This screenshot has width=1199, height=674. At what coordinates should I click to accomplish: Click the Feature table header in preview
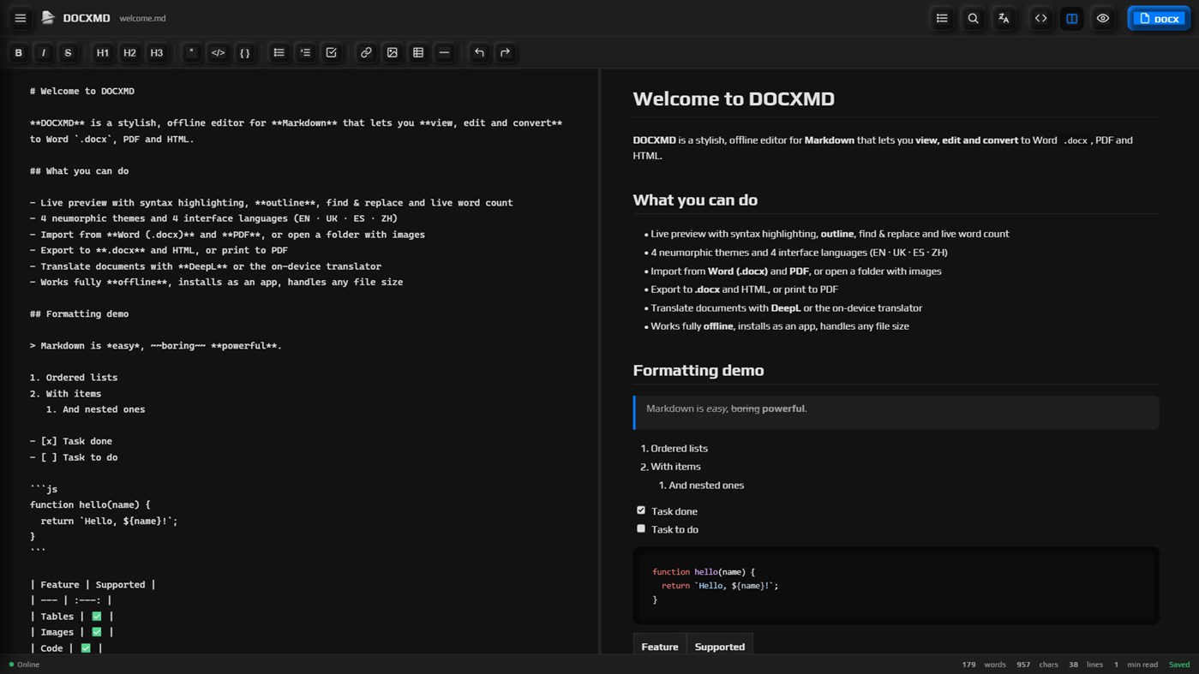click(660, 647)
